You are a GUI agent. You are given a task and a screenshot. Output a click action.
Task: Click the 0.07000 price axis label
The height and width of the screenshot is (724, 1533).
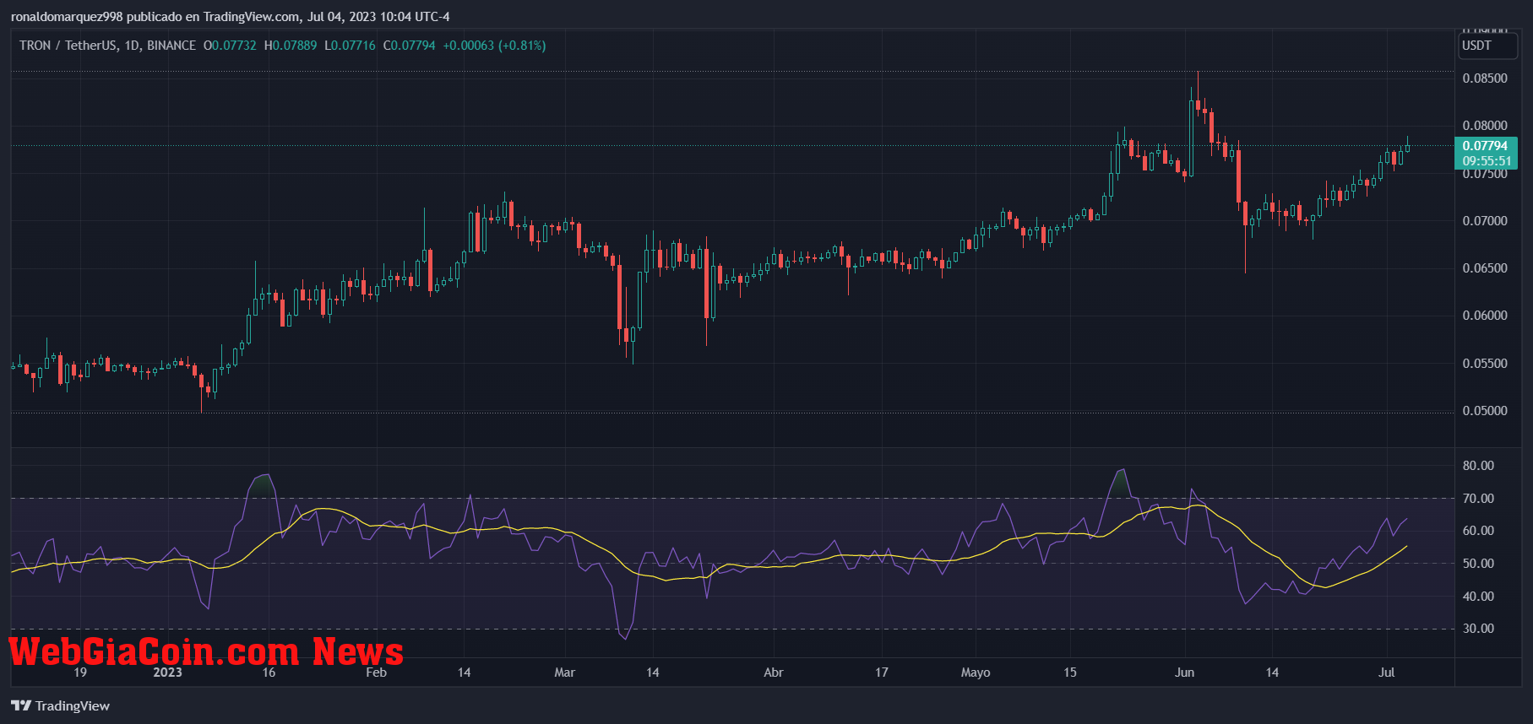(1485, 221)
